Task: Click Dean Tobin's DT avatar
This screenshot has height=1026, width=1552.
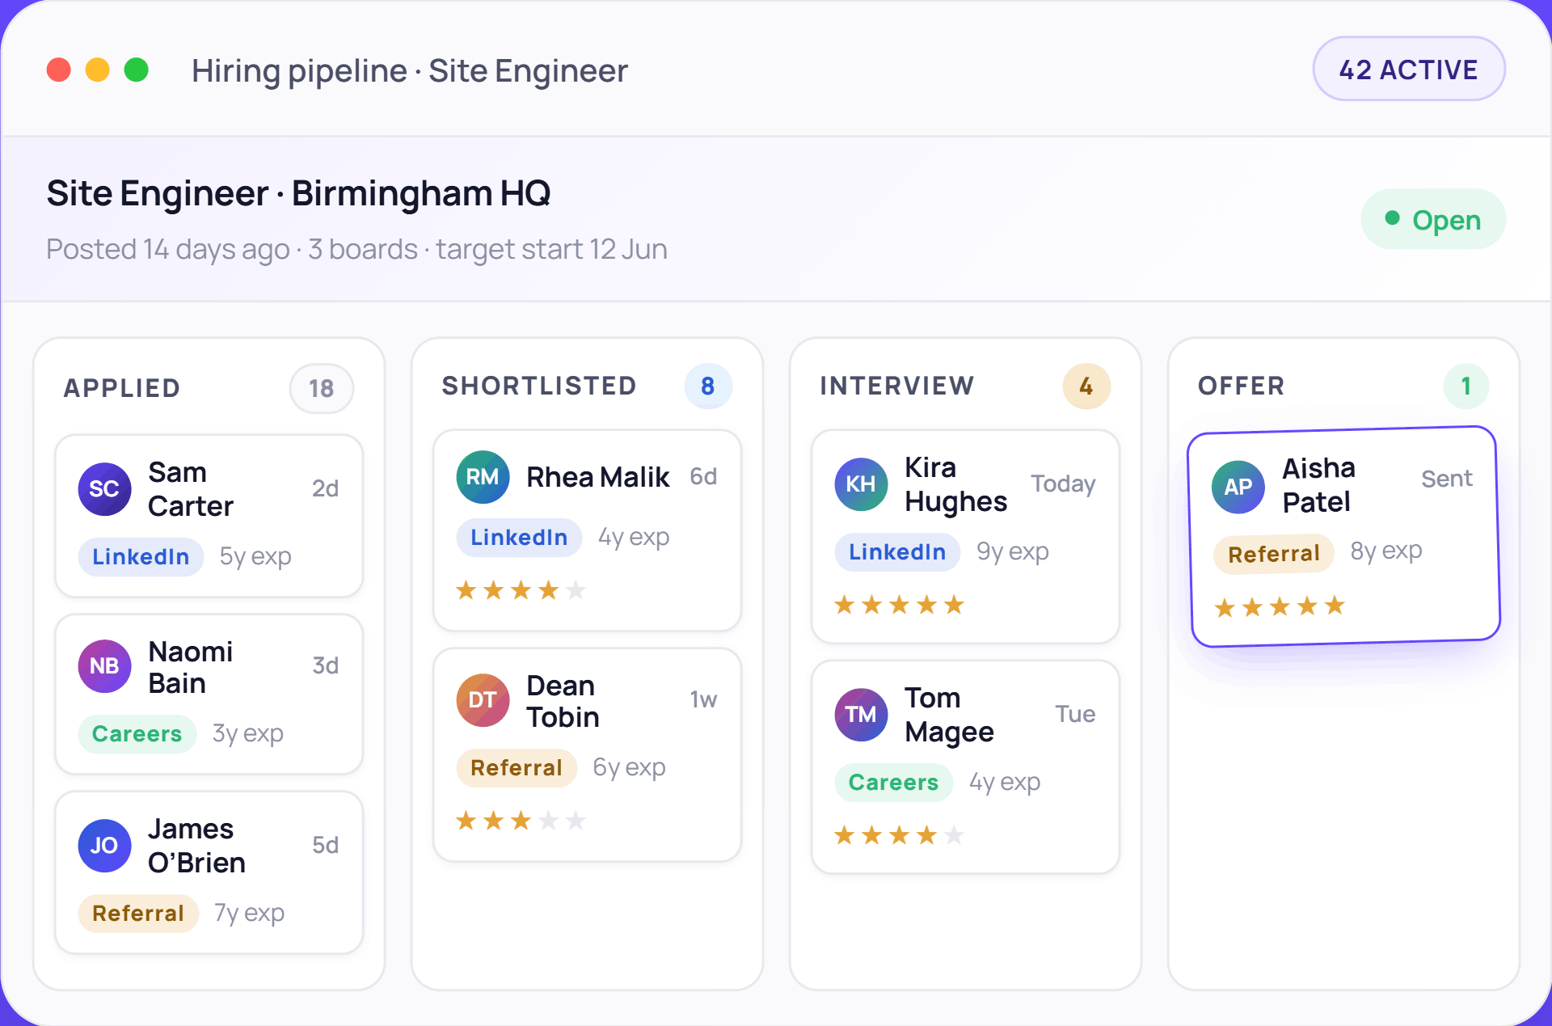Action: [x=483, y=700]
